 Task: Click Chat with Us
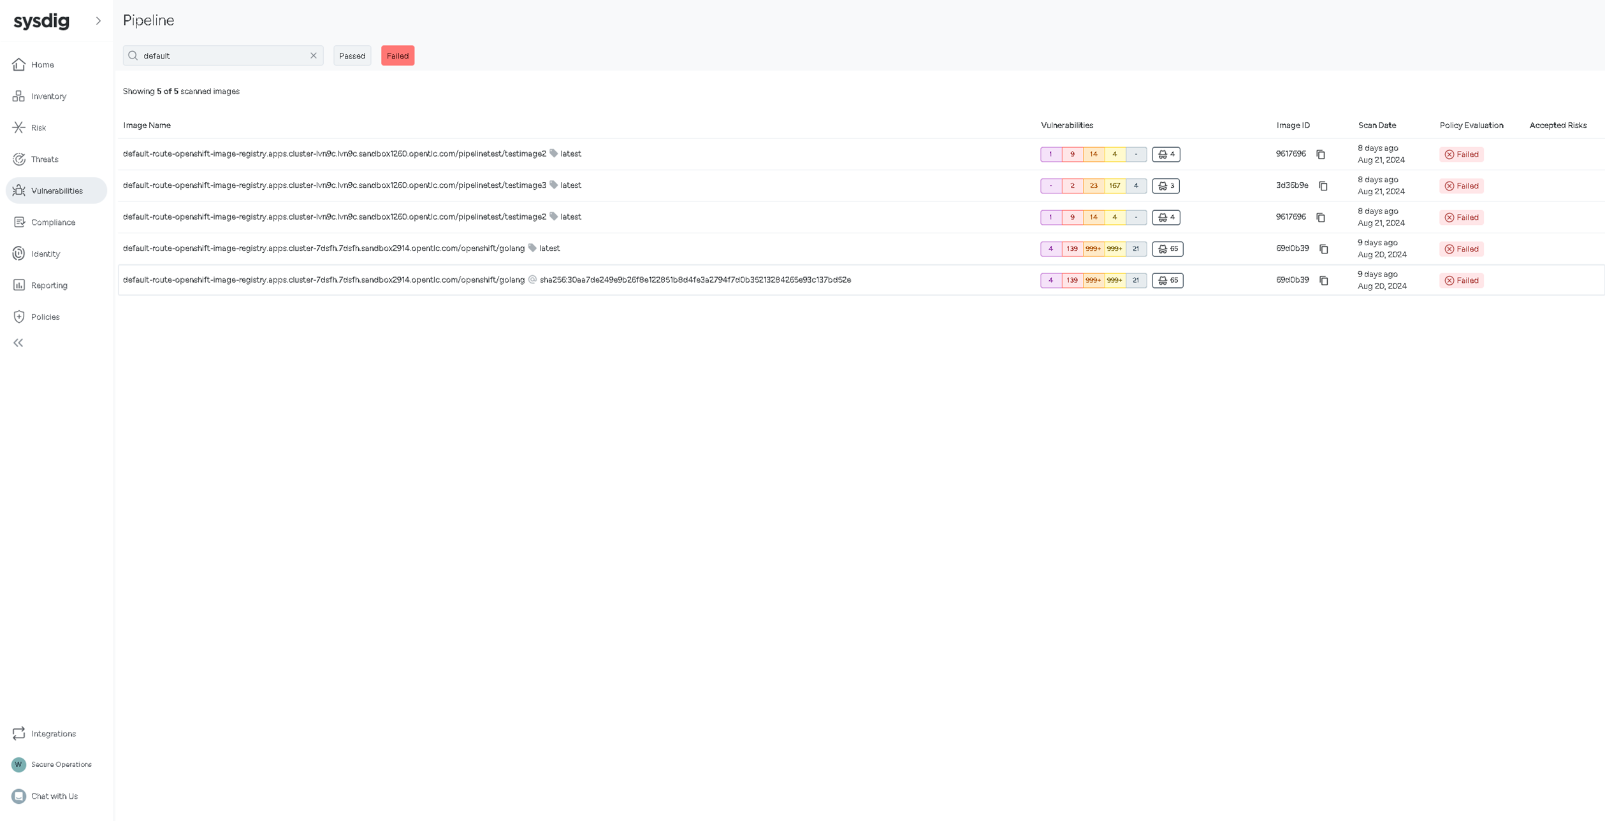point(54,796)
